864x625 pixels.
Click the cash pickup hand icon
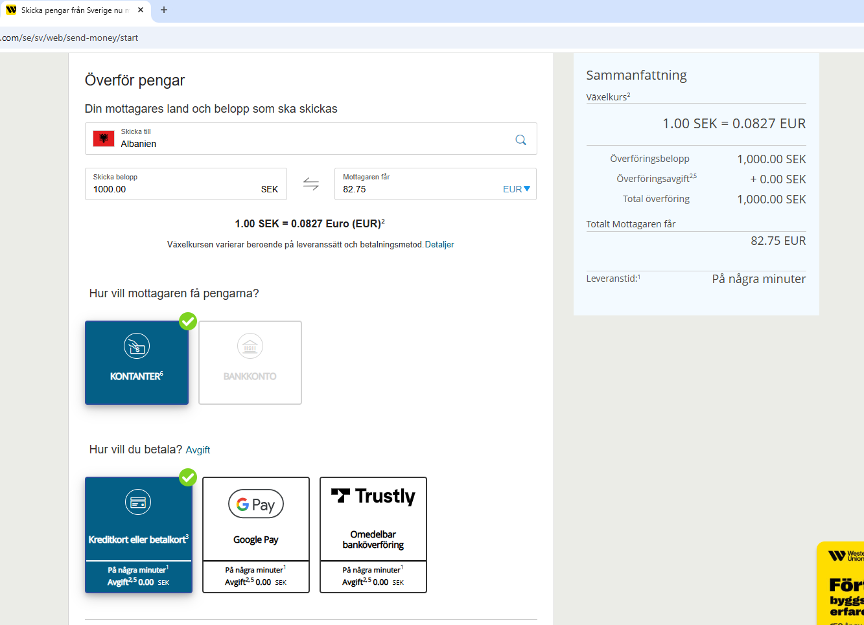point(137,347)
